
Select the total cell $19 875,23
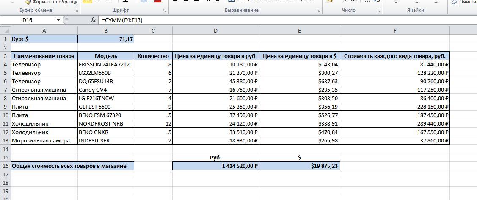(300, 166)
